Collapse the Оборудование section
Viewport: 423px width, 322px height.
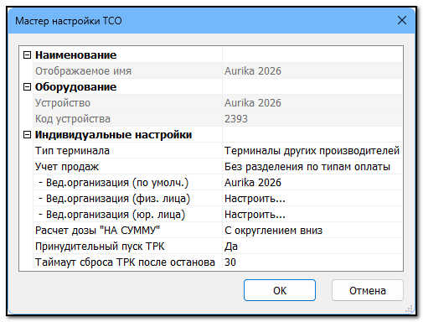(27, 87)
